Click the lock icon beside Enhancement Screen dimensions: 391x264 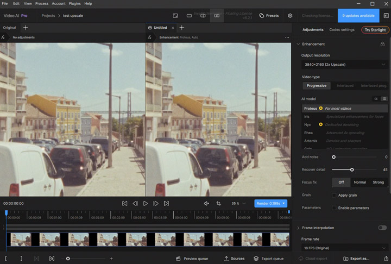pos(382,44)
